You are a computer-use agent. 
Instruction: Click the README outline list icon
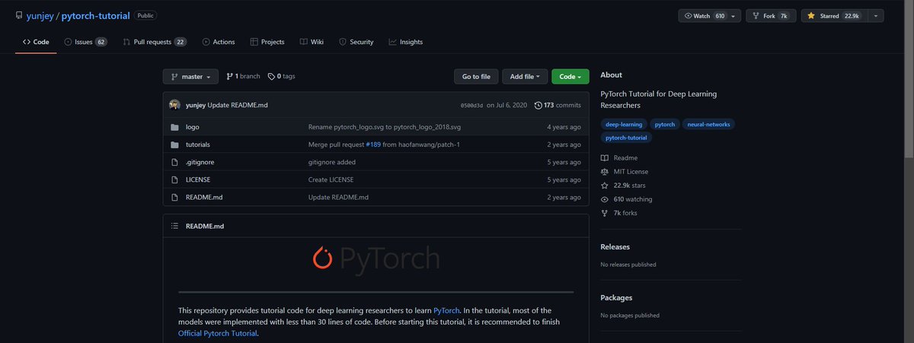174,226
